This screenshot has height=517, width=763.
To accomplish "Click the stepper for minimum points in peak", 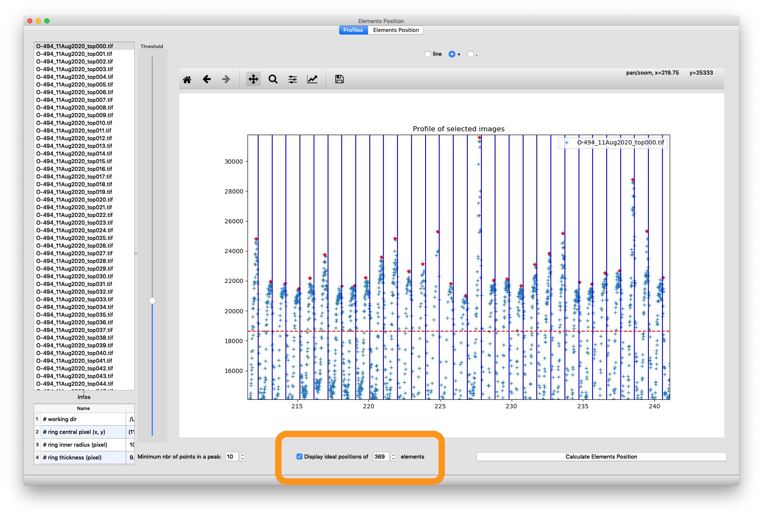I will click(x=242, y=457).
